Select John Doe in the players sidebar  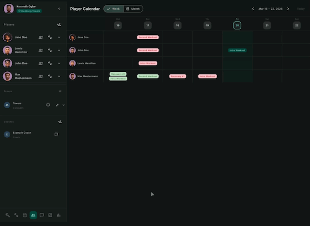21,64
